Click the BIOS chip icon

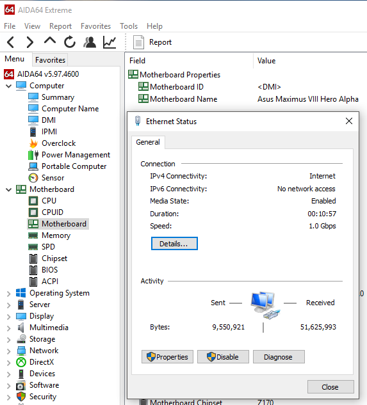tap(33, 270)
